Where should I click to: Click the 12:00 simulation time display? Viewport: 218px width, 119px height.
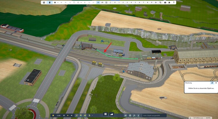coord(58,115)
